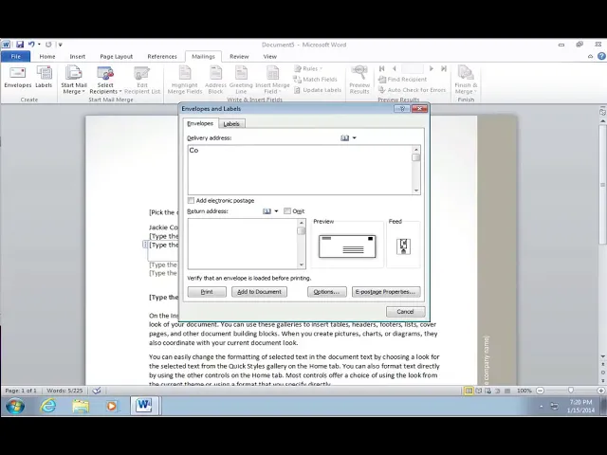607x455 pixels.
Task: Click the Finish & Merge icon
Action: point(466,80)
